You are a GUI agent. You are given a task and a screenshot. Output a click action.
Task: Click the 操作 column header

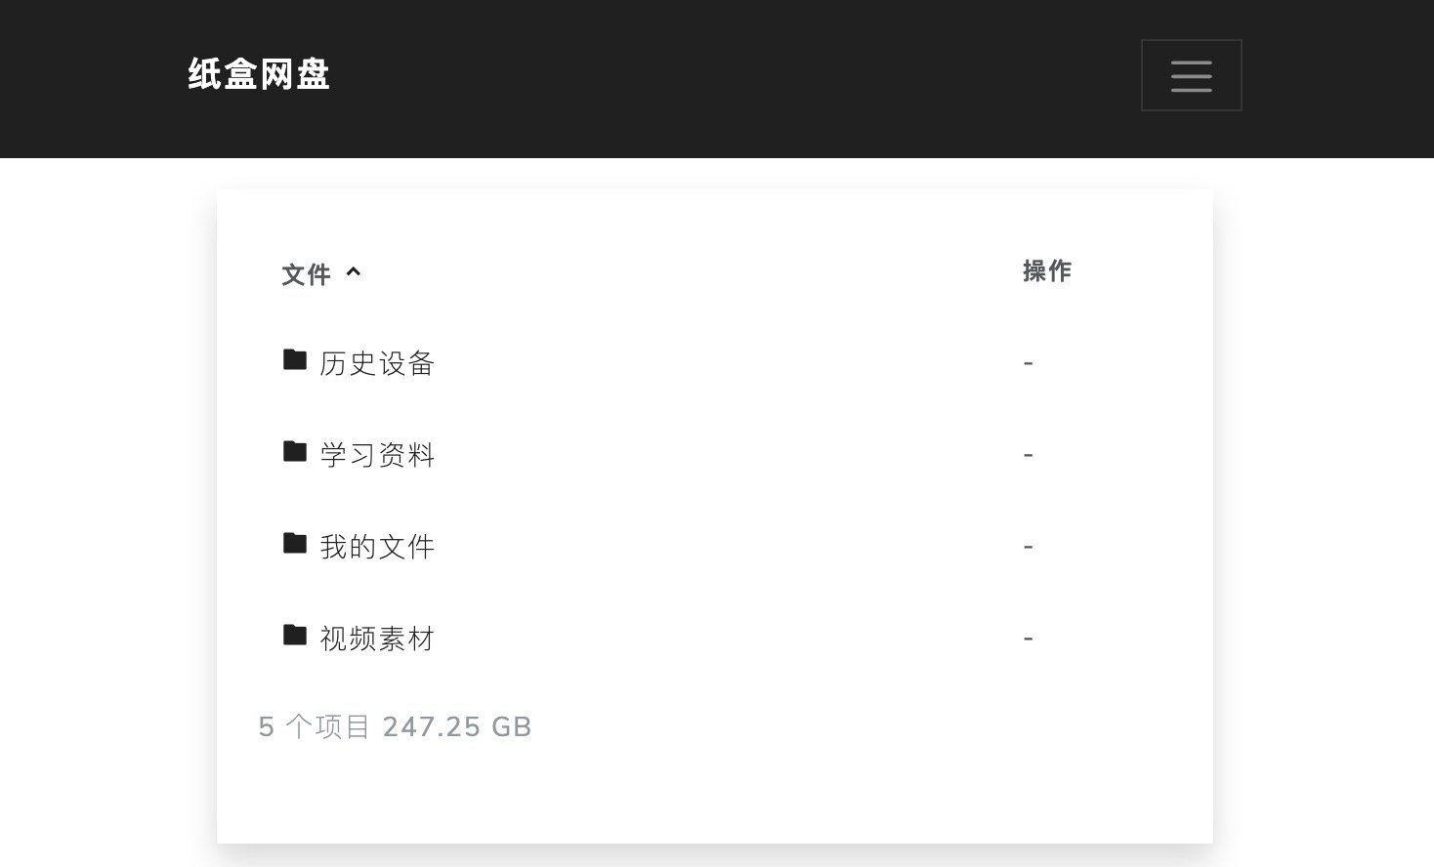point(1047,271)
